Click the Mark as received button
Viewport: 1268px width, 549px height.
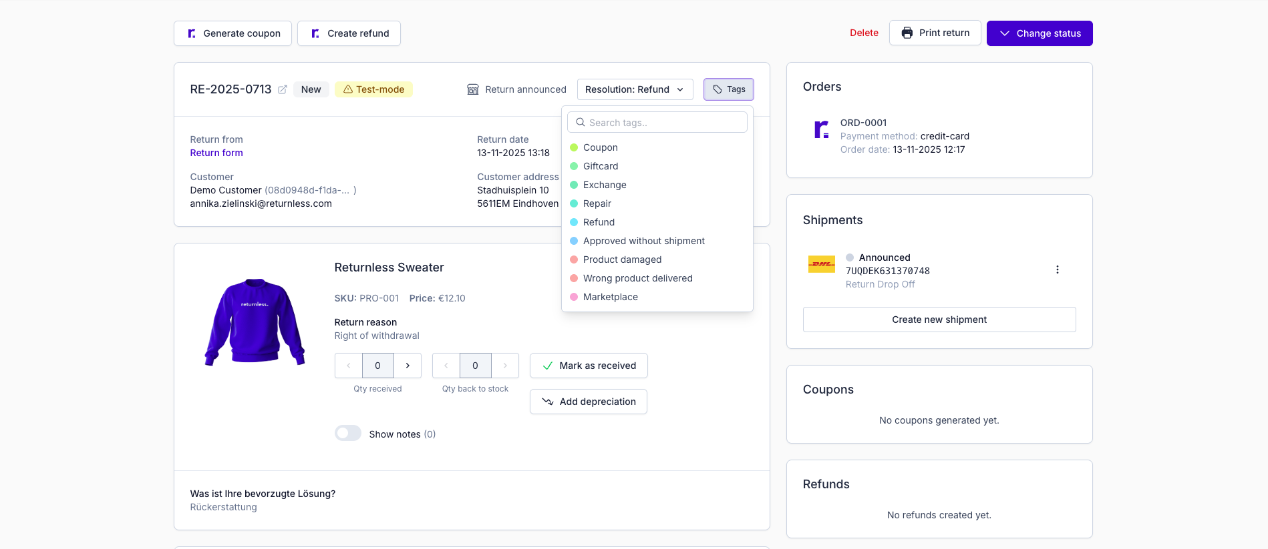point(589,366)
